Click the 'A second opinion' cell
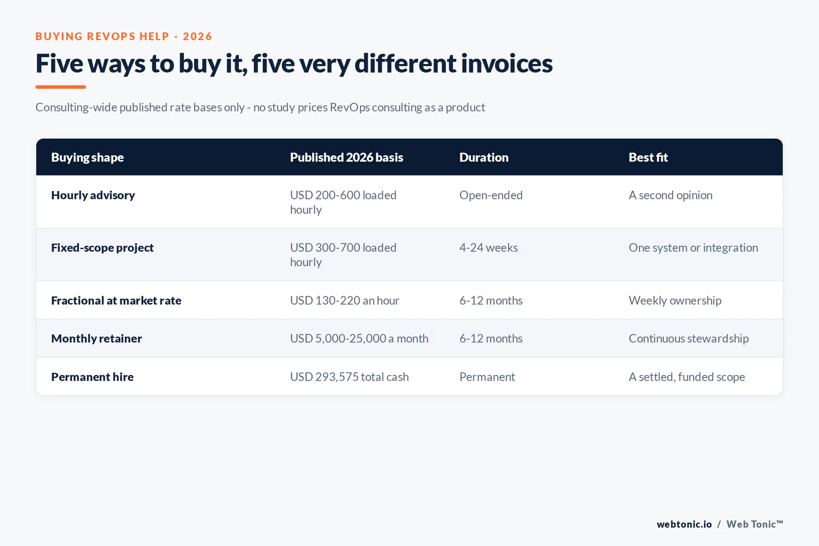The height and width of the screenshot is (546, 819). coord(671,195)
